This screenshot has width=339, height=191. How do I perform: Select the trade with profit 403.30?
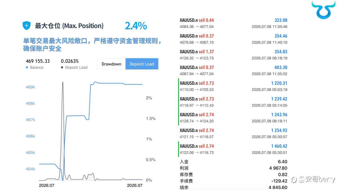pyautogui.click(x=233, y=71)
